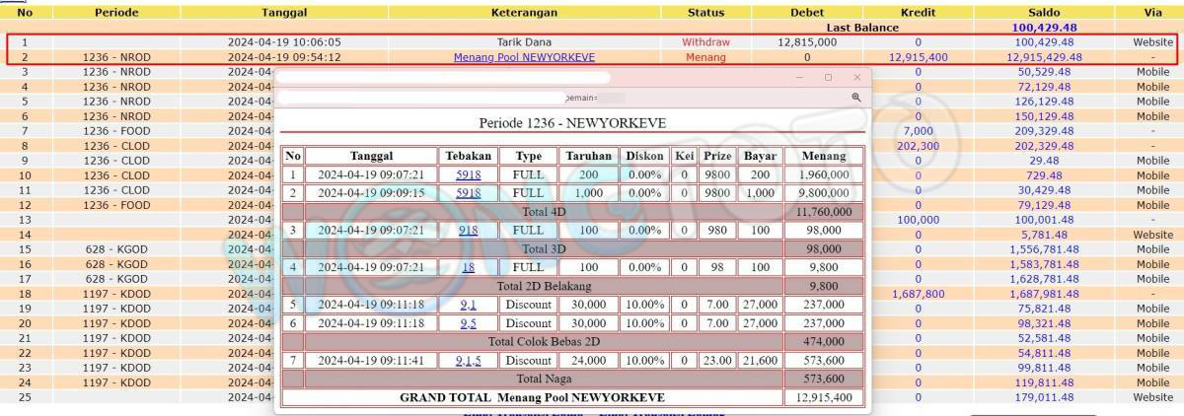
Task: Minimize the popup window
Action: tap(799, 77)
